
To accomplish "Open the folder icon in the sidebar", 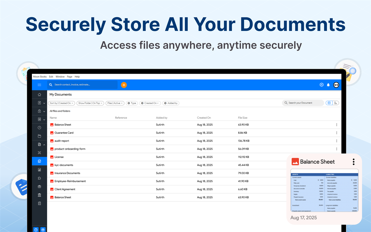I will 39,136.
